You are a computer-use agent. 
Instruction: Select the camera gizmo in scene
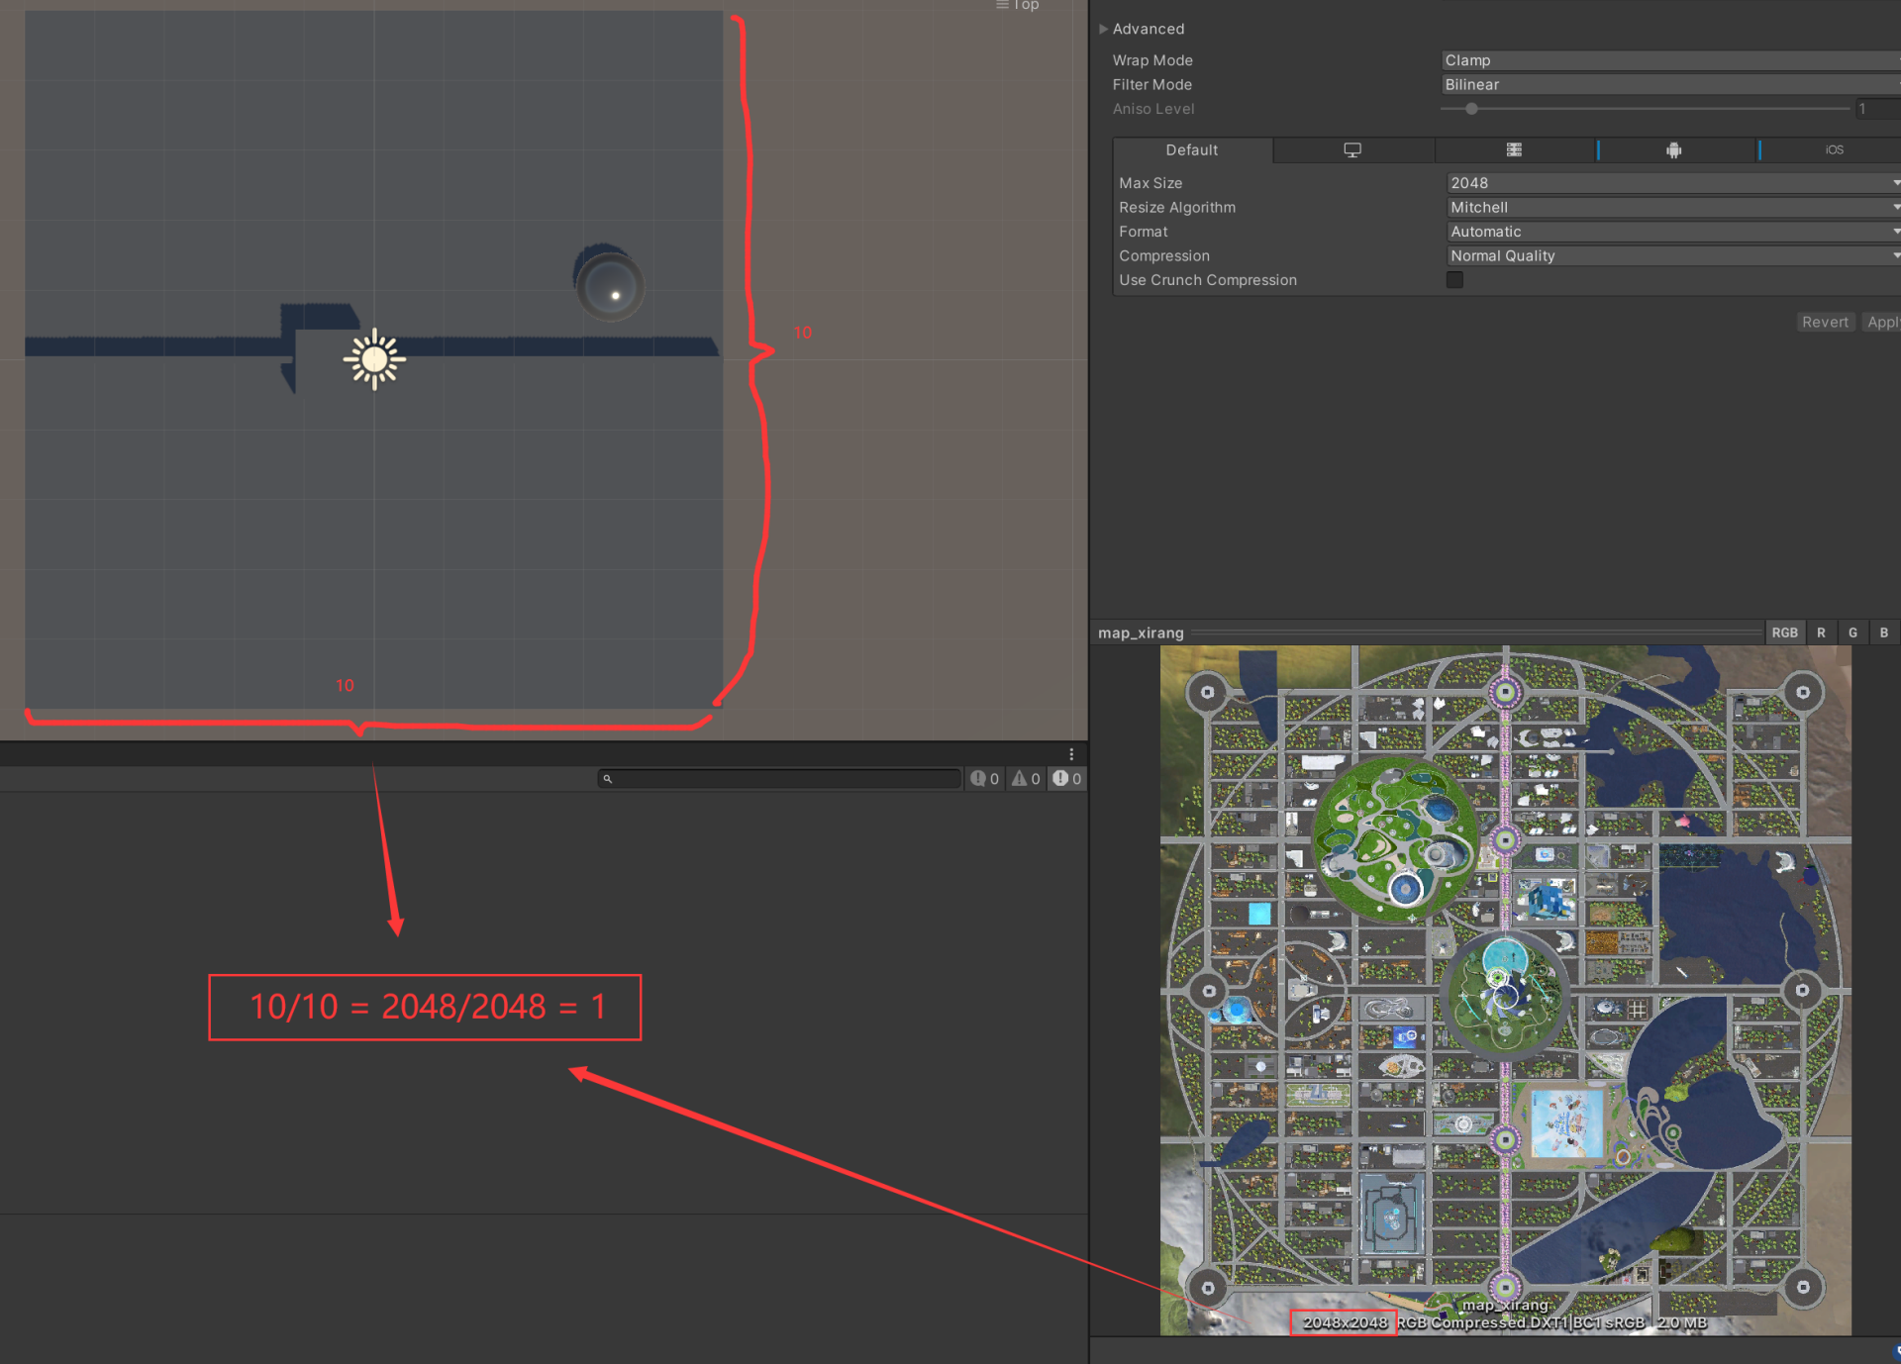coord(609,286)
